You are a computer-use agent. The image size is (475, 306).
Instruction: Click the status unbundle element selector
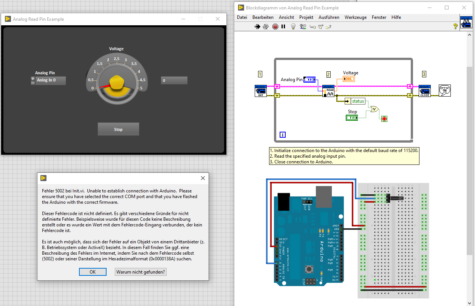pos(357,101)
